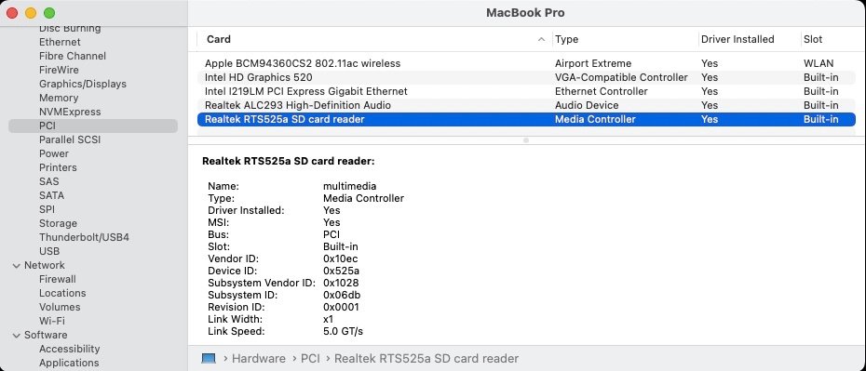Select SAS in the sidebar

[x=48, y=181]
